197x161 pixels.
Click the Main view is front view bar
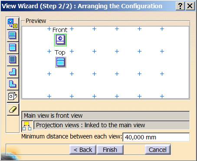[105, 116]
